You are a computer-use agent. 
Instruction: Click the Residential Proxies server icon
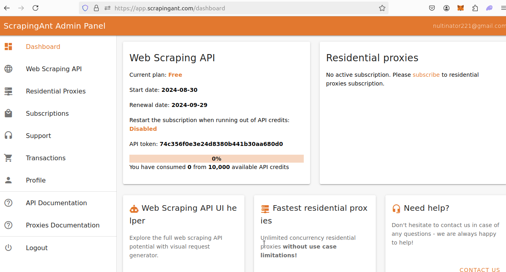coord(8,91)
